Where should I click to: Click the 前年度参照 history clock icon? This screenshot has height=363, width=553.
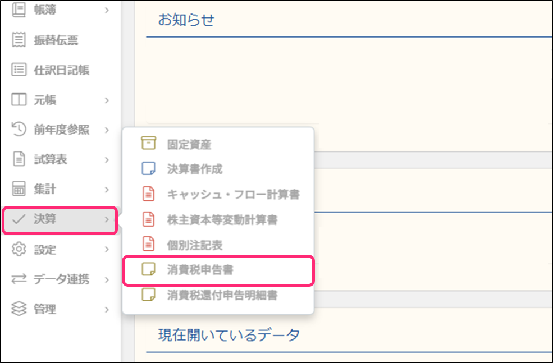(19, 130)
